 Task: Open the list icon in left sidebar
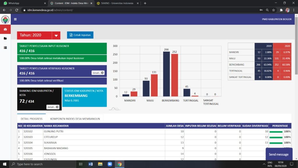(x=5, y=48)
